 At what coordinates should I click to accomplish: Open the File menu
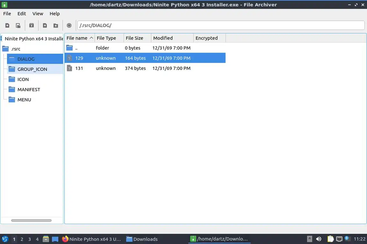7,14
